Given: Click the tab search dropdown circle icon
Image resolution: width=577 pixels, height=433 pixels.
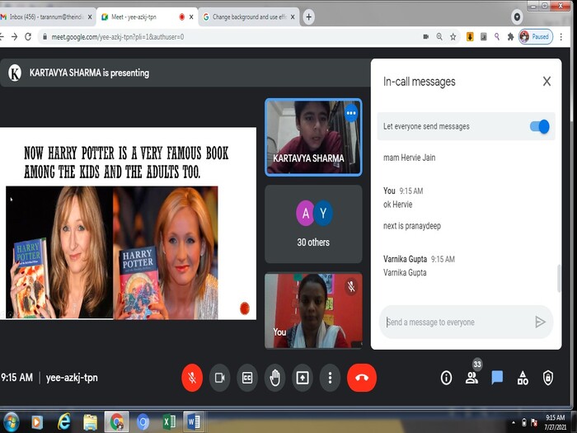Looking at the screenshot, I should [x=517, y=17].
